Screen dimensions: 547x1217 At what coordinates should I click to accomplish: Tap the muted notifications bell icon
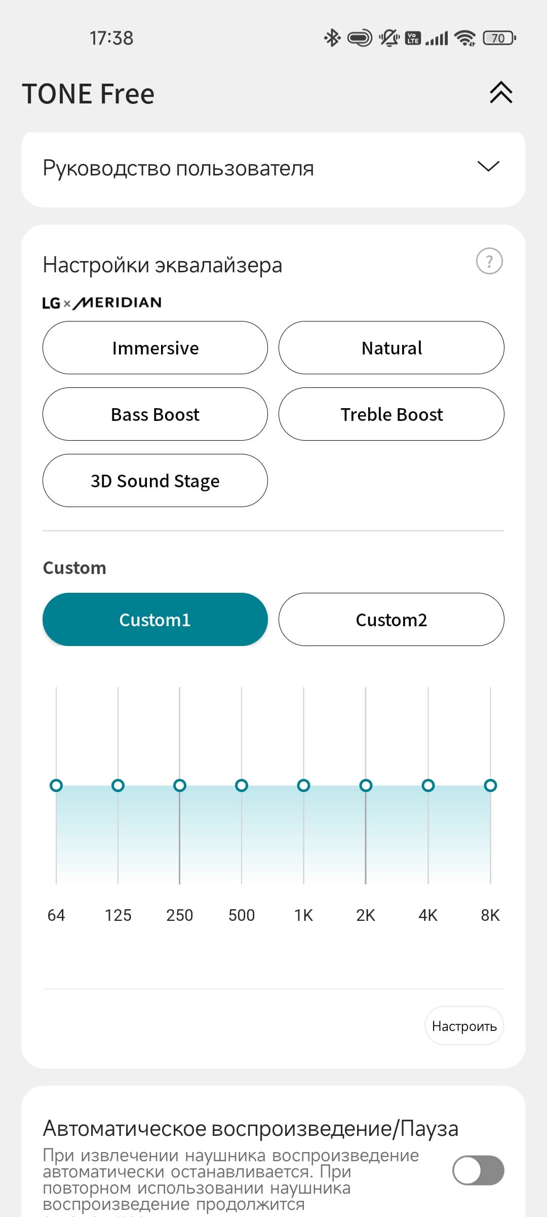389,38
